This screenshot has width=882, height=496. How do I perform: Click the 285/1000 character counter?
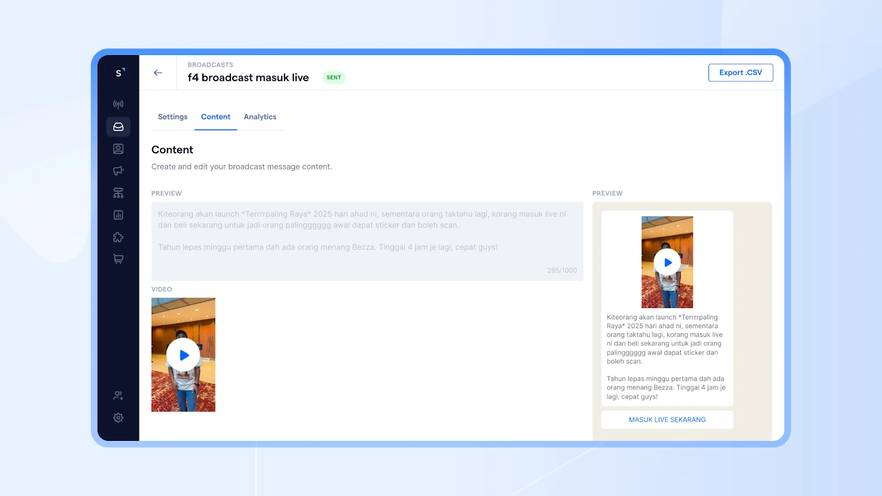click(562, 271)
